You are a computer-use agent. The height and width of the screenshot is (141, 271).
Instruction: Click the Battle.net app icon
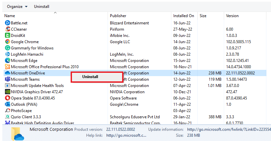pyautogui.click(x=8, y=23)
